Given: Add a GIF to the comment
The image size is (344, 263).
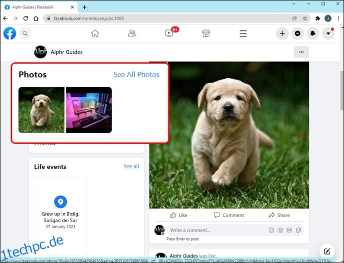Looking at the screenshot, I should click(289, 230).
